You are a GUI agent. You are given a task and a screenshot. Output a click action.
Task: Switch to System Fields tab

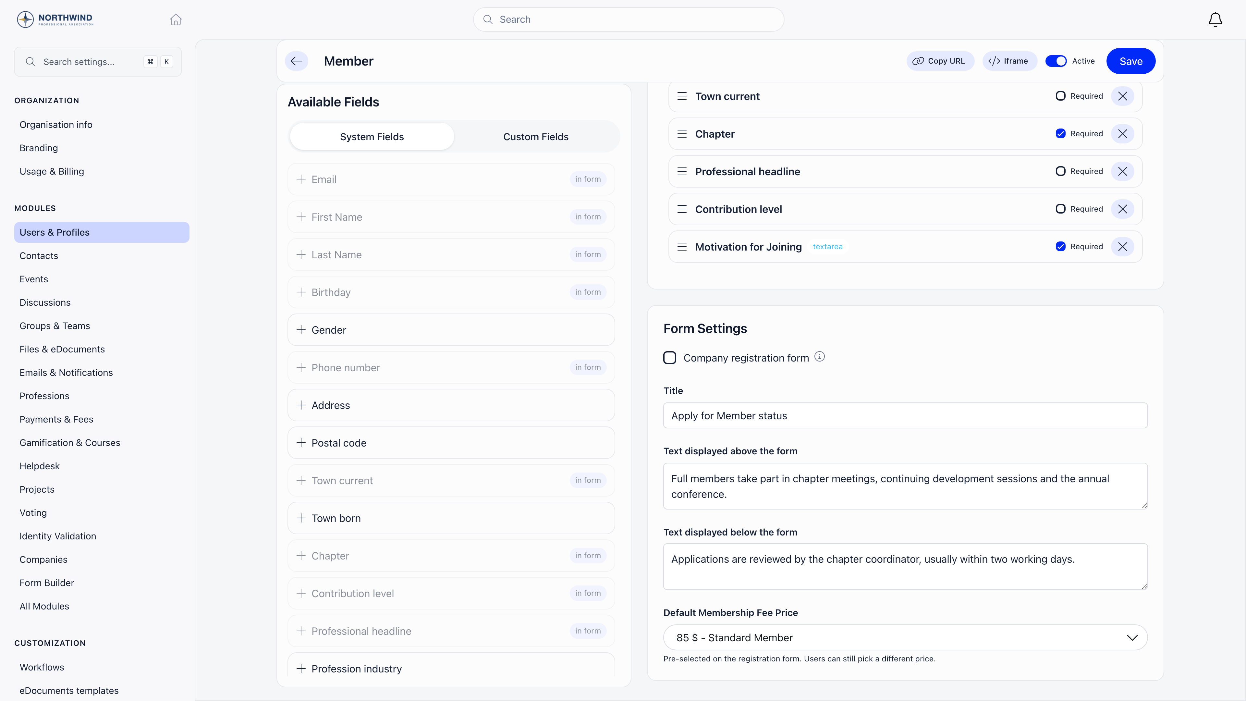(x=372, y=137)
